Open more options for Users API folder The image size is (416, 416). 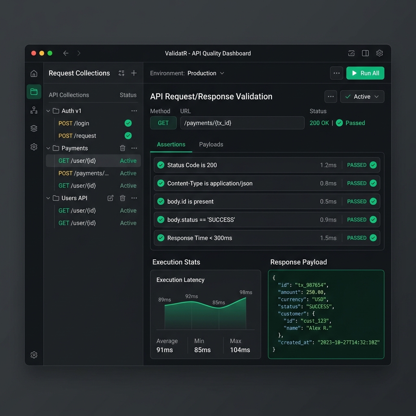coord(134,198)
